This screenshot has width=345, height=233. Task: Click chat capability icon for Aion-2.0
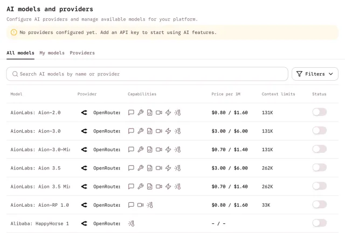point(131,112)
